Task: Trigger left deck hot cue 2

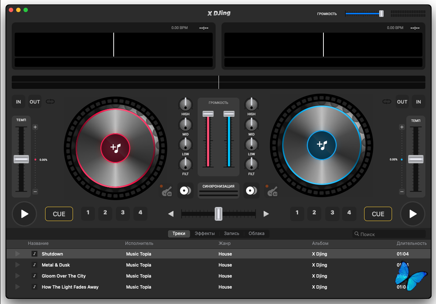Action: (x=105, y=213)
